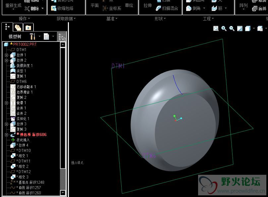The width and height of the screenshot is (268, 197).
Task: Expand the 形状 group menu
Action: point(160,19)
